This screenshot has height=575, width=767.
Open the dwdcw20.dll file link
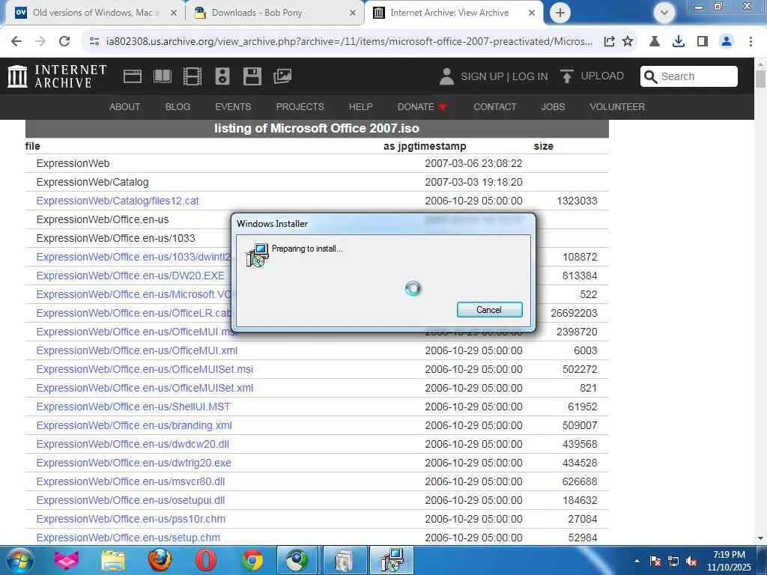tap(133, 444)
